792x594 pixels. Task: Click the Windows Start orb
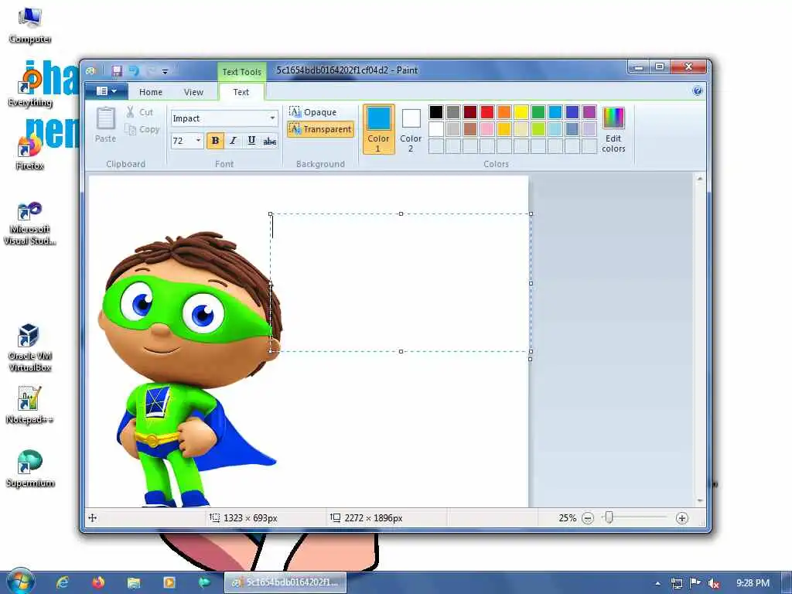coord(20,582)
